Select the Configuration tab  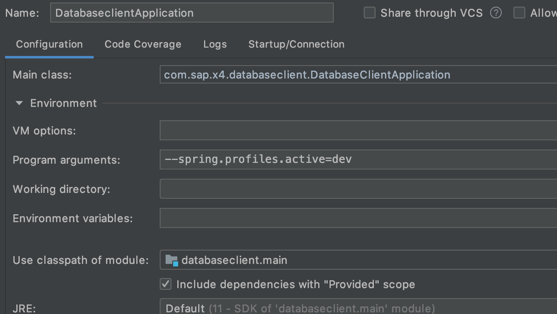[49, 44]
